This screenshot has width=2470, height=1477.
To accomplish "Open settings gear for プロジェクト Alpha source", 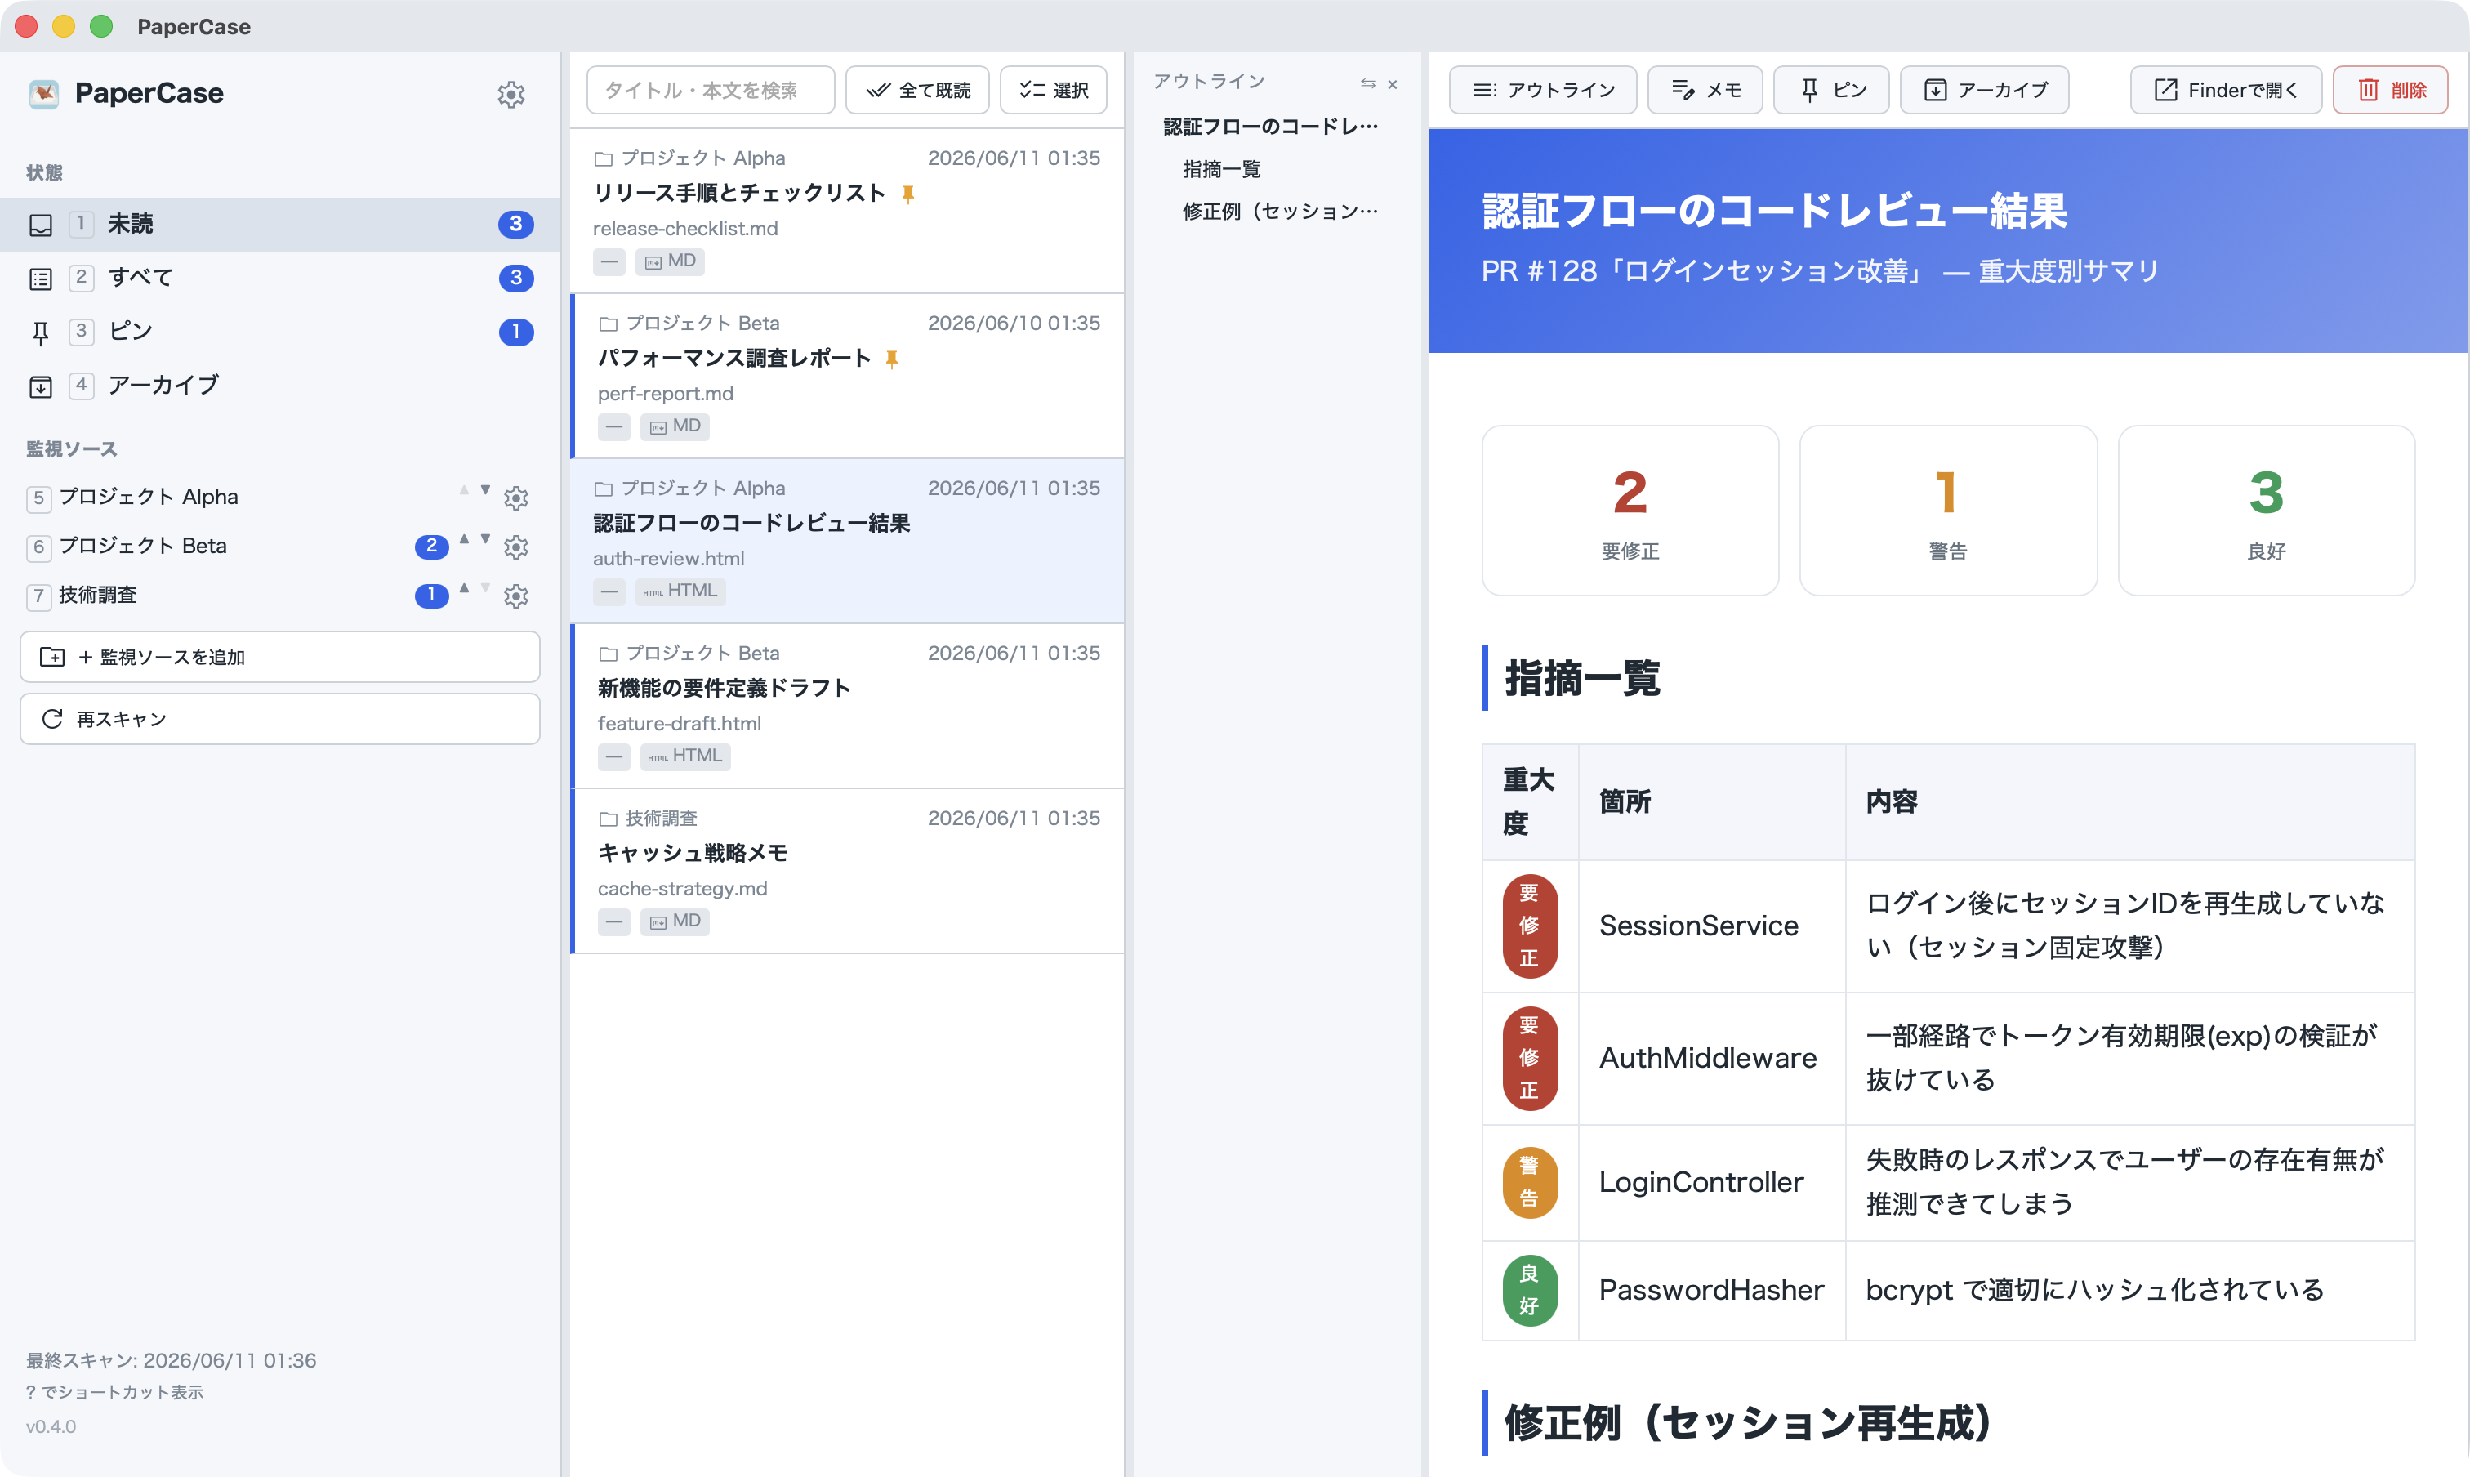I will [515, 498].
